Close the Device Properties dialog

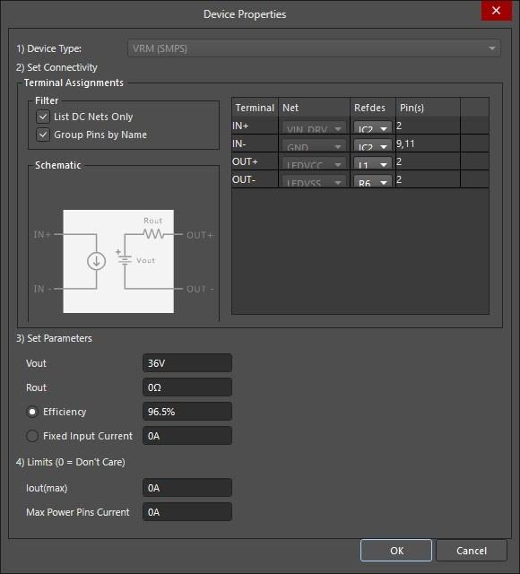coord(496,11)
